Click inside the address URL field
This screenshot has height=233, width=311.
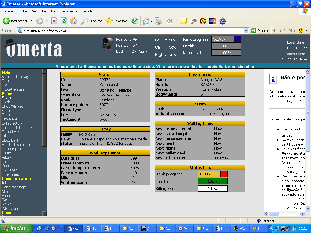(131, 31)
